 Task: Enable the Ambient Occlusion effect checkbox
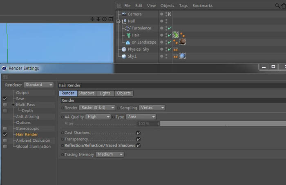[5, 140]
